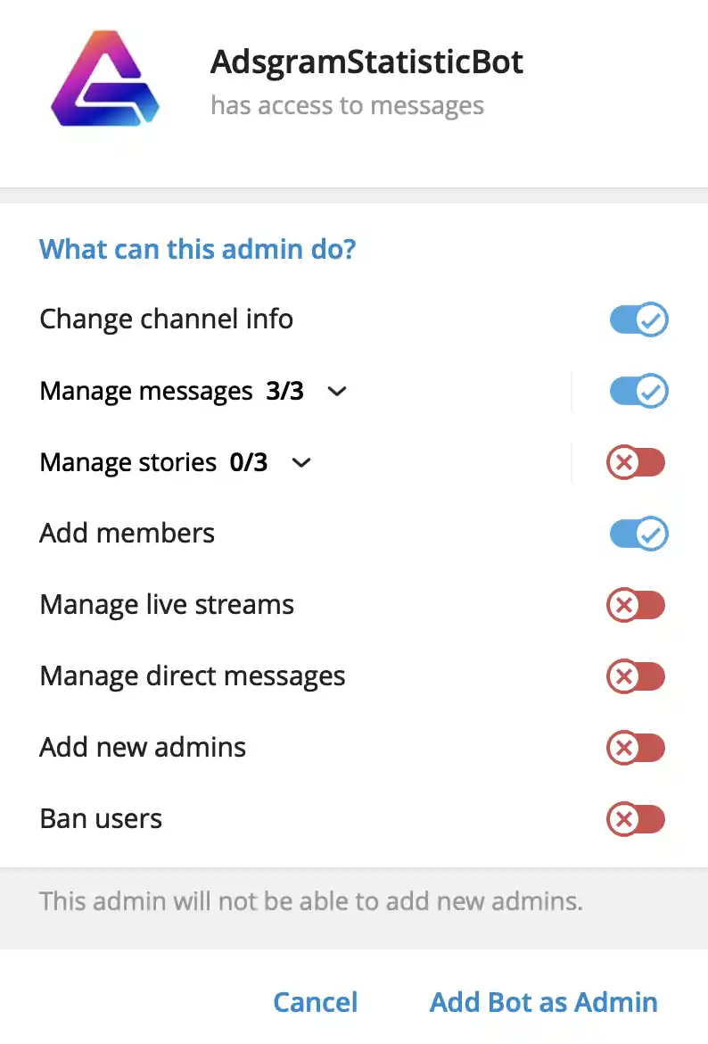Click the 'Ban users' label
708x1044 pixels.
(101, 819)
